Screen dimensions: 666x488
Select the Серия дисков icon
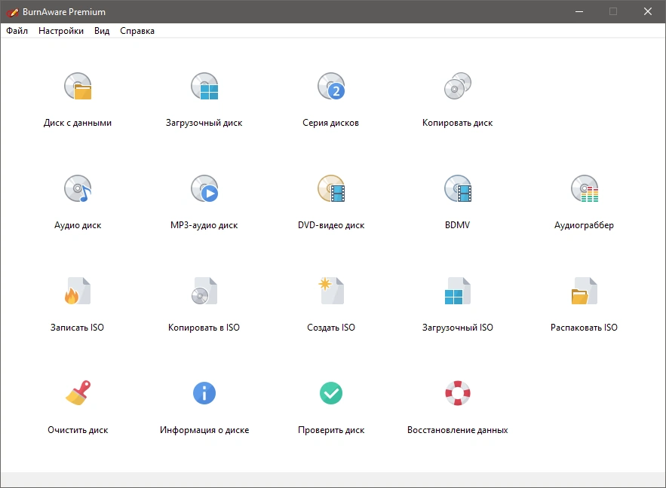[331, 86]
